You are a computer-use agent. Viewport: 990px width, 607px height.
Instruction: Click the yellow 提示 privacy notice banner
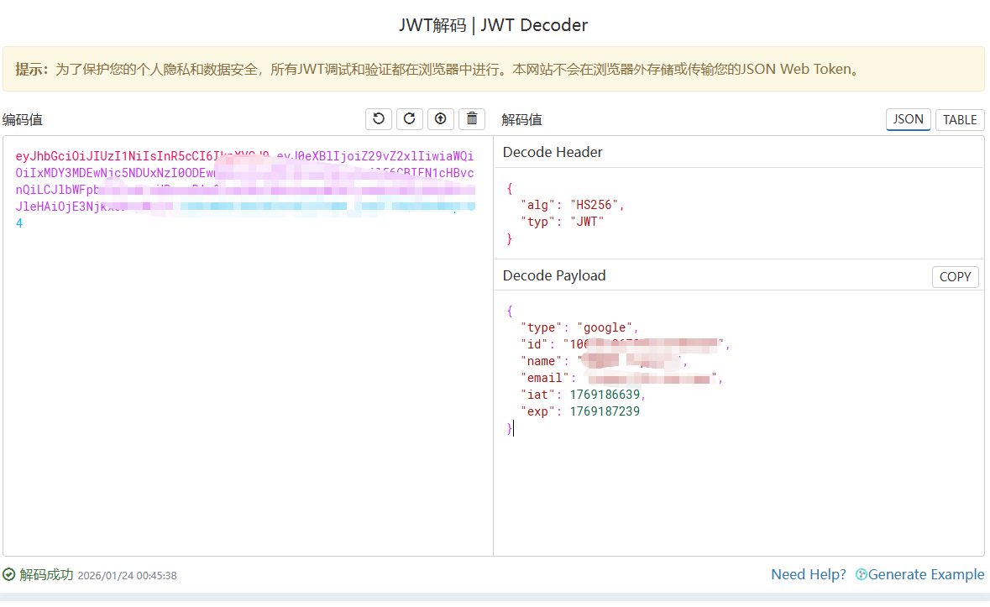(494, 69)
